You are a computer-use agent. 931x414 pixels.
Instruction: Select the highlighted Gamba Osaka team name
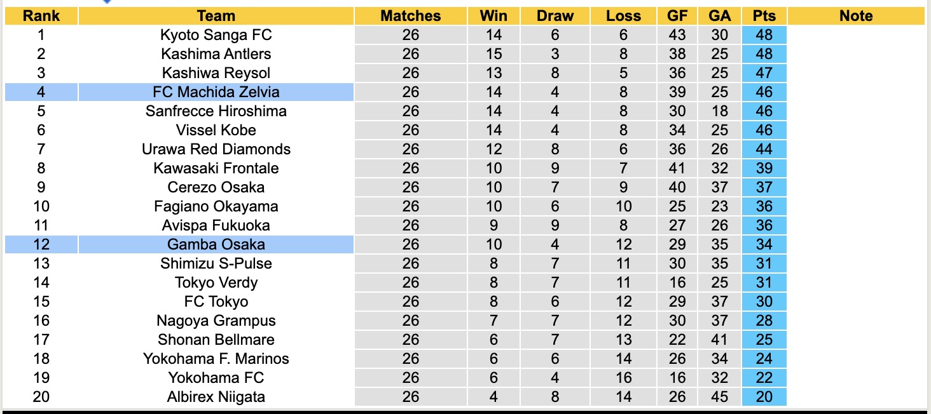click(216, 244)
